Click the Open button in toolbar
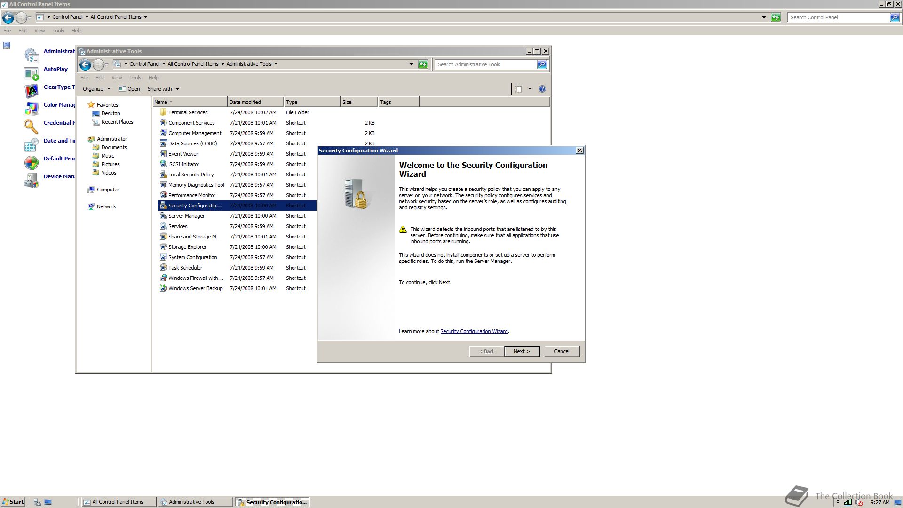This screenshot has height=508, width=903. (129, 89)
